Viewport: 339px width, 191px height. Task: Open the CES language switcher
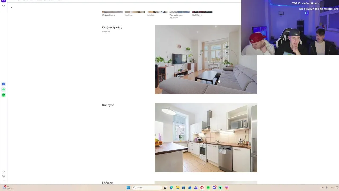pyautogui.click(x=332, y=188)
